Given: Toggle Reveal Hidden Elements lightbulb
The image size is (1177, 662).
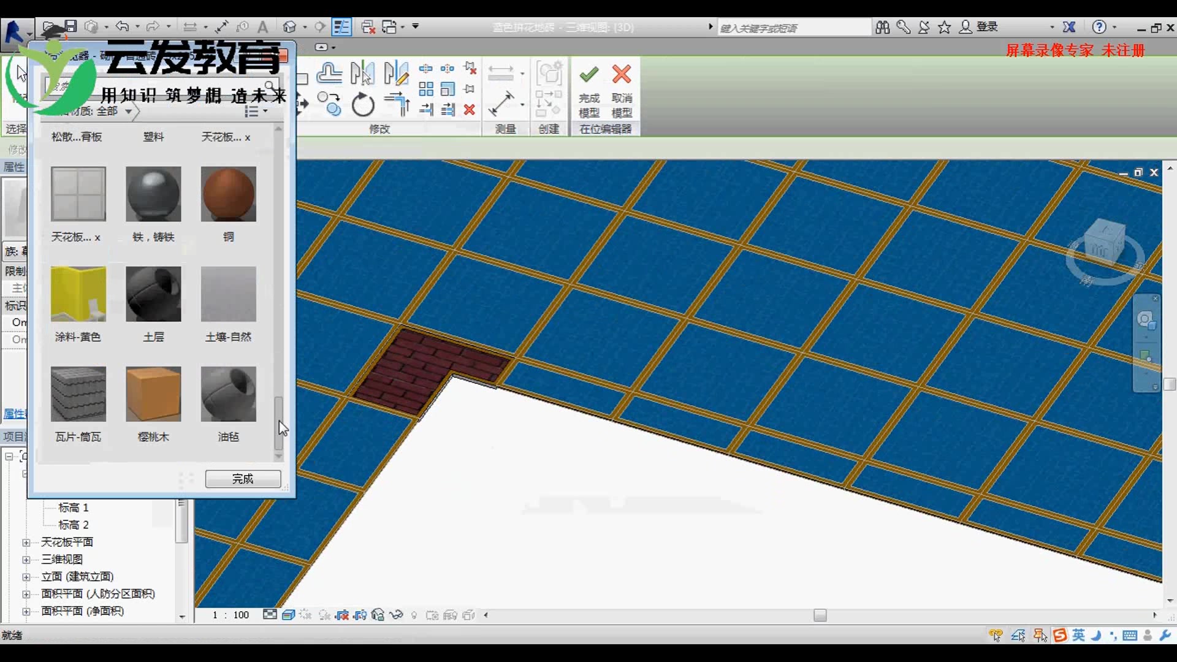Looking at the screenshot, I should click(414, 615).
